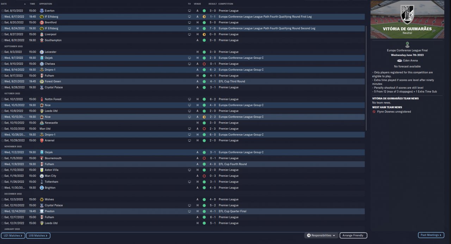Click the Aston Villa club badge
Screen dimensions: 451x244
[42, 170]
